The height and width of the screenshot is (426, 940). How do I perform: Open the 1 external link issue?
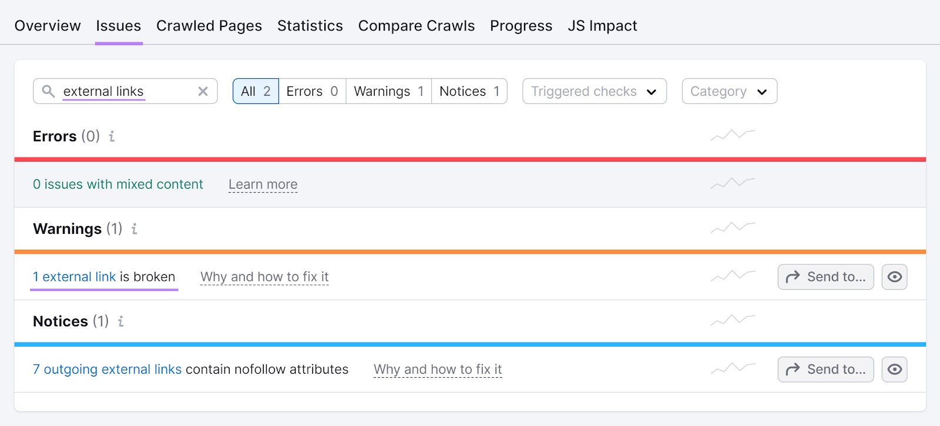[x=74, y=277]
